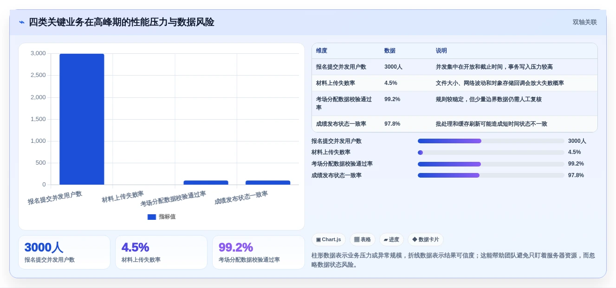Click description 规则较稳定，但少量边界数据仍需人工复核
Screen dimensions: 616x288
(x=489, y=99)
